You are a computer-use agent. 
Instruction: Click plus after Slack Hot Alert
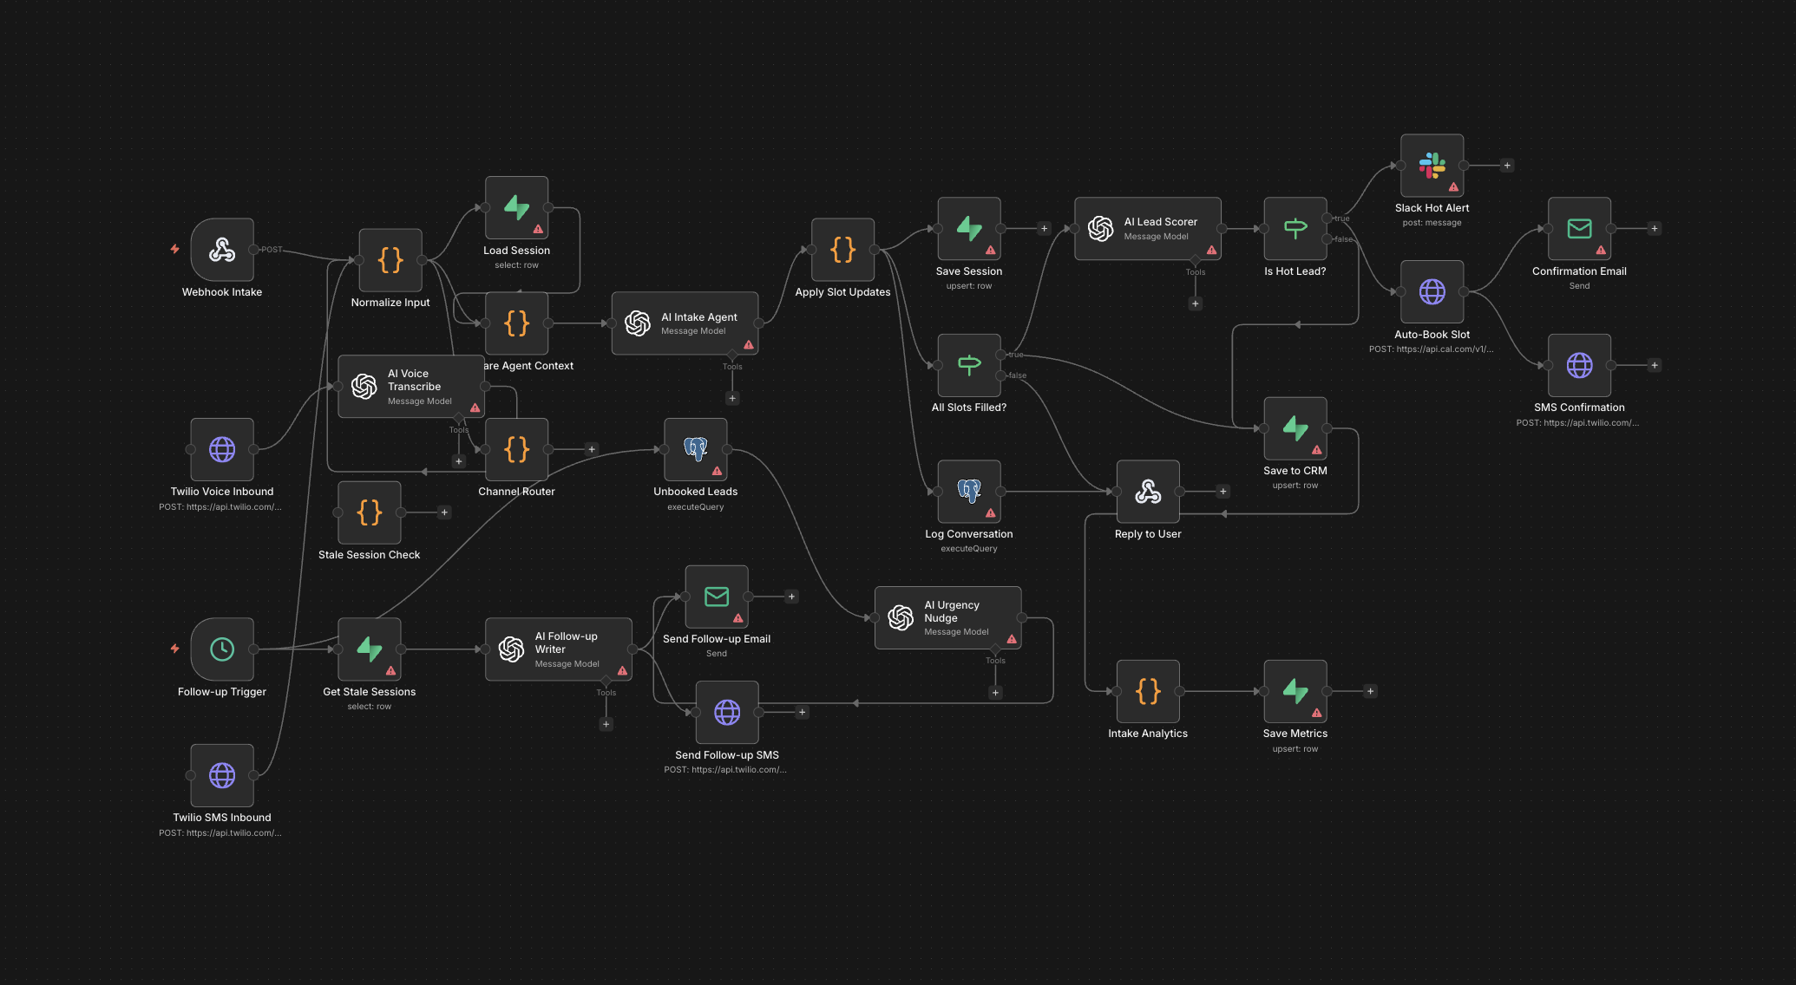[1507, 166]
